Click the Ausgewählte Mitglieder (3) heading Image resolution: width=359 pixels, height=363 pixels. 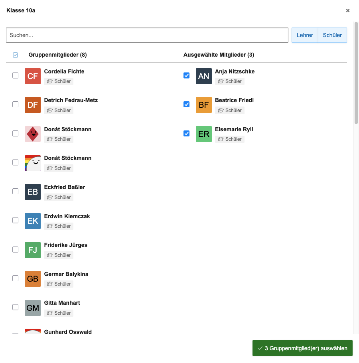[219, 55]
